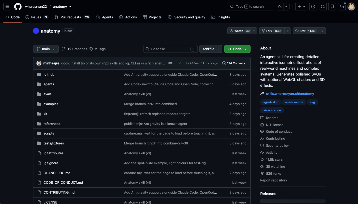Jump to the Readme section
The image size is (358, 204).
tap(269, 118)
